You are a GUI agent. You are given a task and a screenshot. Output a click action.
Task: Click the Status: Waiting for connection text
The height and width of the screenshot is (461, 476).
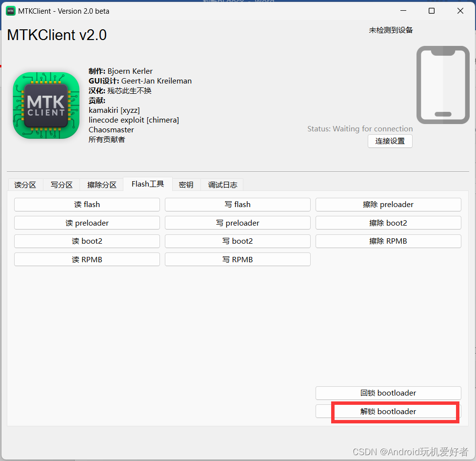360,129
